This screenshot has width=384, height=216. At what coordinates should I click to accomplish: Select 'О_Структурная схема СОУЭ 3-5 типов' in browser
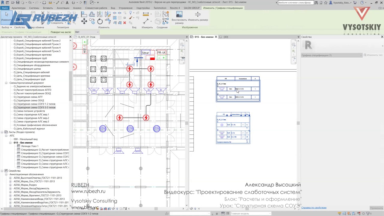[34, 107]
